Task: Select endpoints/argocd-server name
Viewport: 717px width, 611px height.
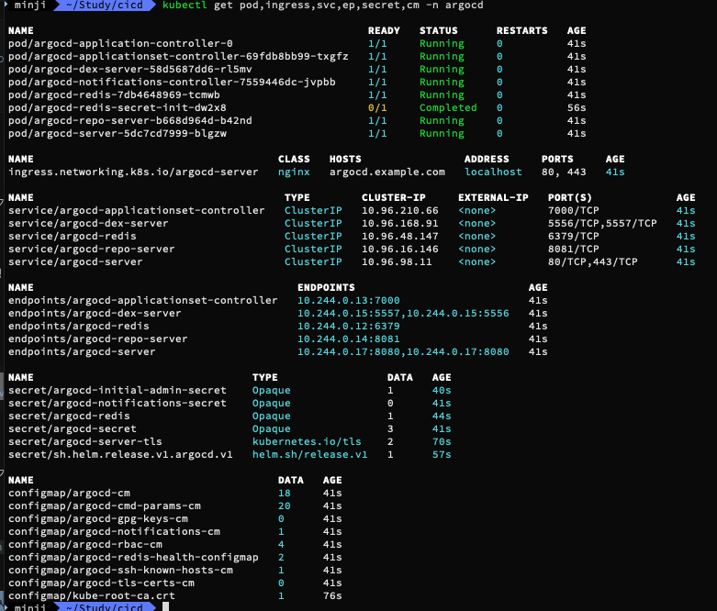Action: click(x=82, y=351)
